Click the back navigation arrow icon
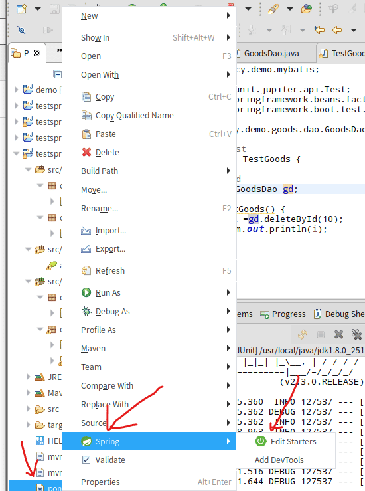Viewport: 365px width, 491px height. 337,30
